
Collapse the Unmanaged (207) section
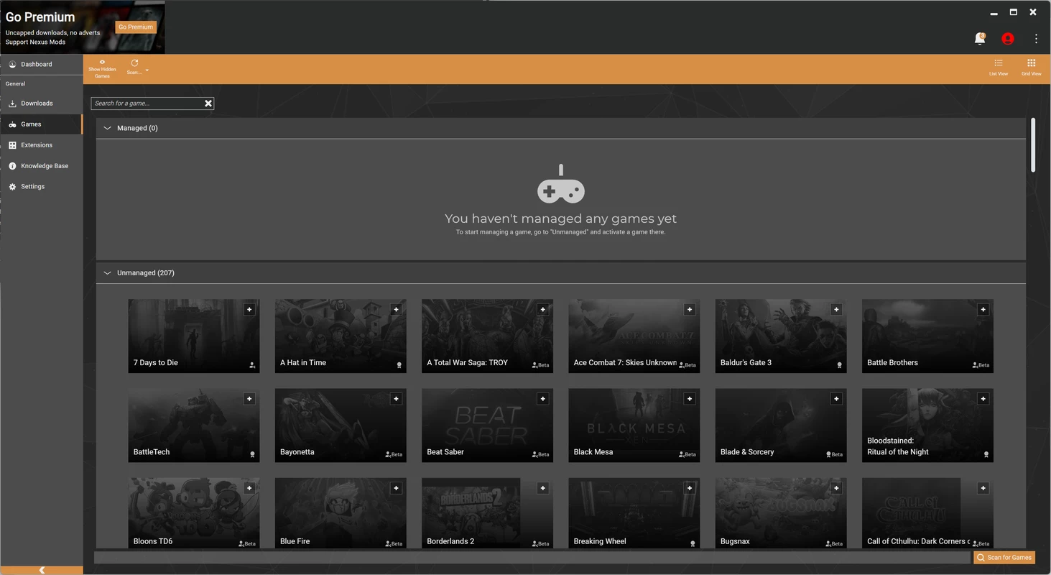coord(108,273)
